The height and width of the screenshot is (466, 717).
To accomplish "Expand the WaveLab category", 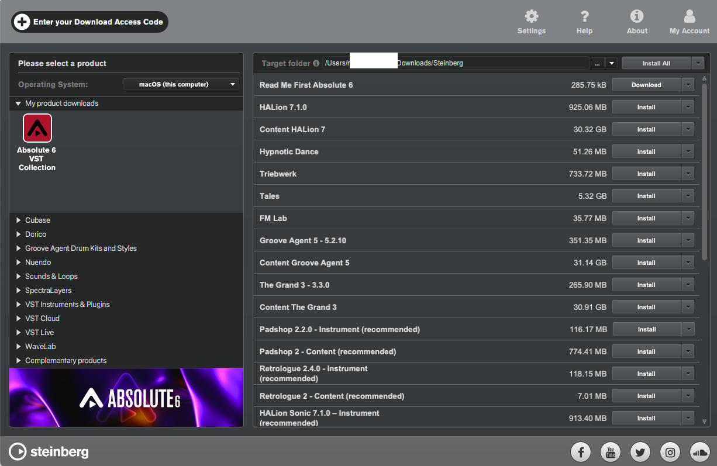I will coord(19,347).
